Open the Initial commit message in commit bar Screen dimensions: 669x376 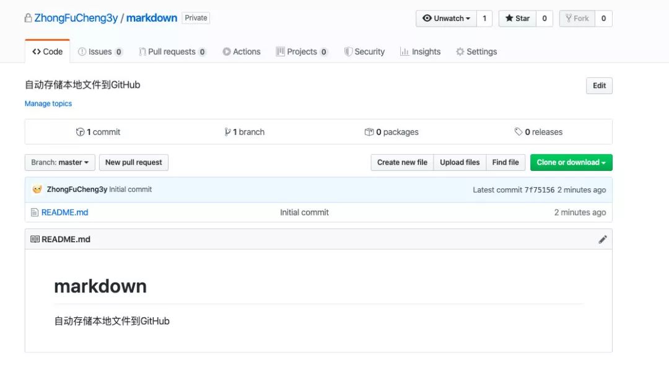(x=130, y=190)
